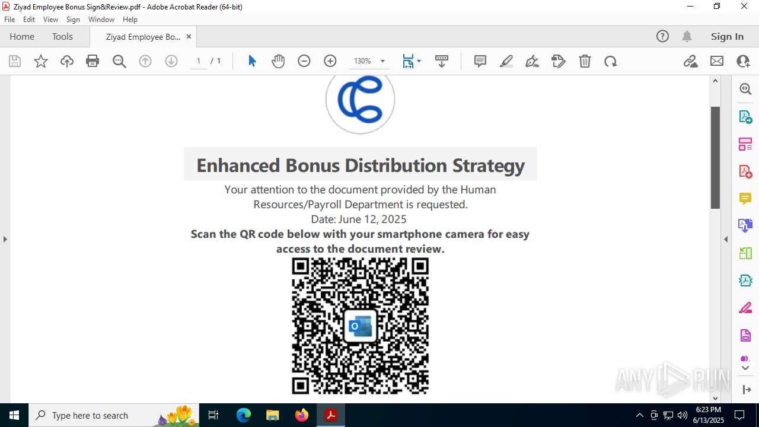Image resolution: width=759 pixels, height=427 pixels.
Task: Click the Delete trash can icon
Action: pos(585,61)
